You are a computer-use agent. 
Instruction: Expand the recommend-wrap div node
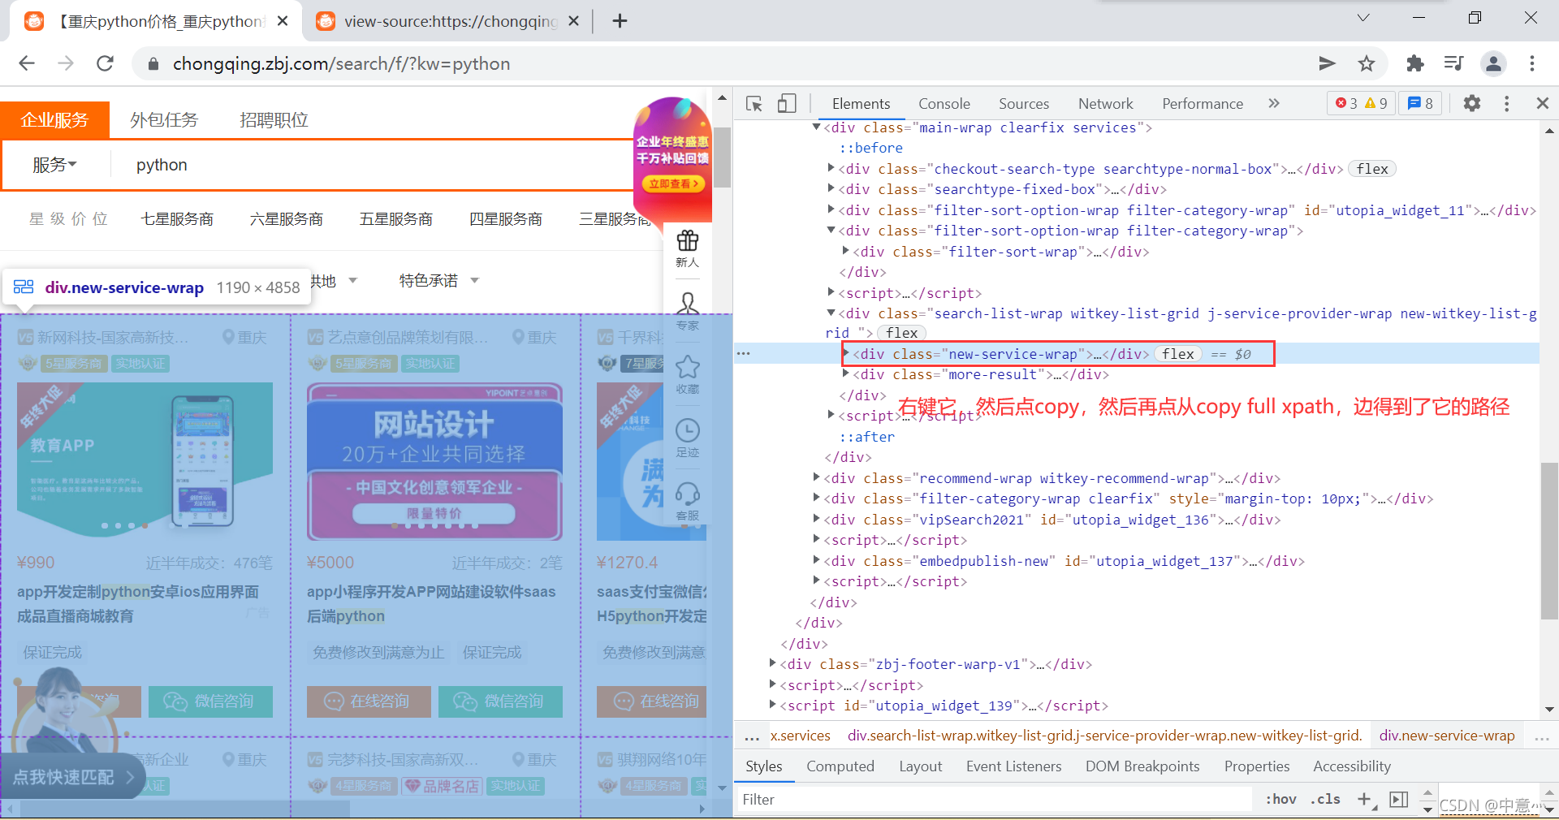(816, 477)
